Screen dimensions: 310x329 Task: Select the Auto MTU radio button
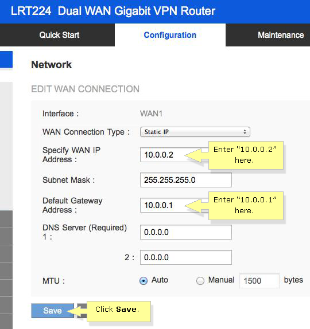coord(144,280)
